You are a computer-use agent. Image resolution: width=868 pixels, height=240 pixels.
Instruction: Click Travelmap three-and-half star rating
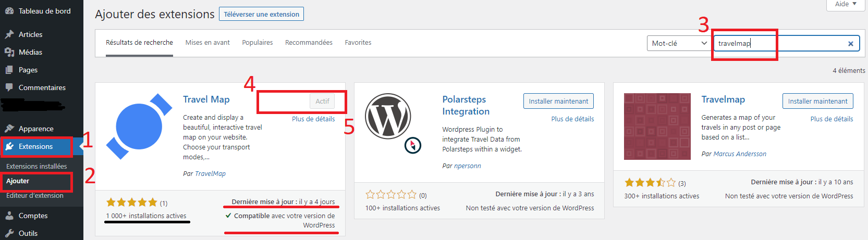tap(650, 183)
